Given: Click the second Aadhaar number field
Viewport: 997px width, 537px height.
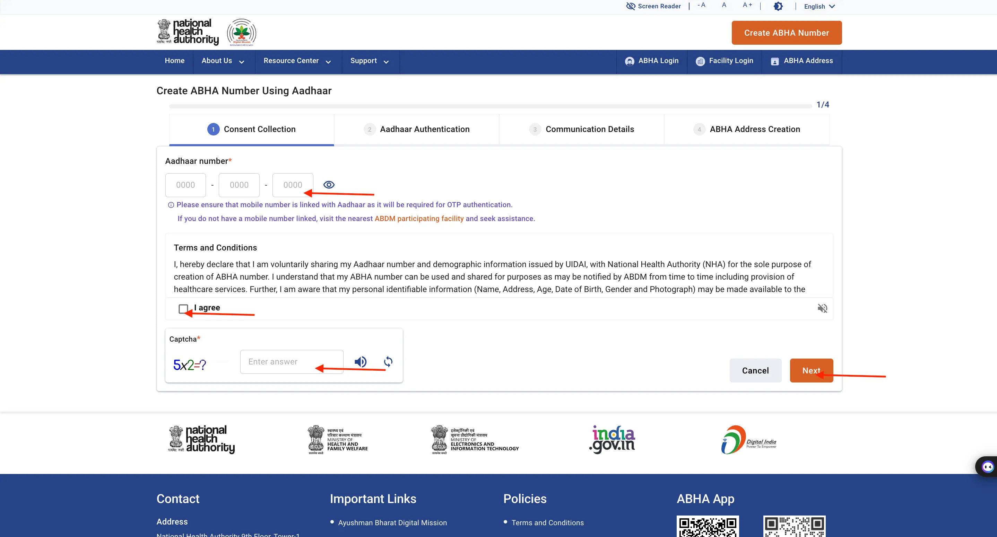Looking at the screenshot, I should click(239, 185).
